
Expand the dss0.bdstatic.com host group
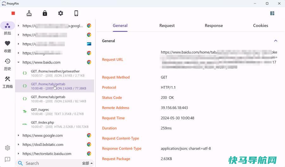click(x=18, y=144)
